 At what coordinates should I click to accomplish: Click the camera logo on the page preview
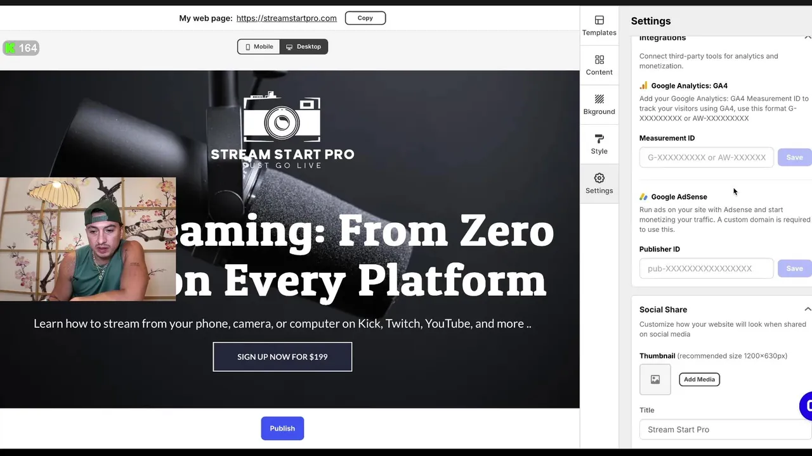(x=282, y=117)
